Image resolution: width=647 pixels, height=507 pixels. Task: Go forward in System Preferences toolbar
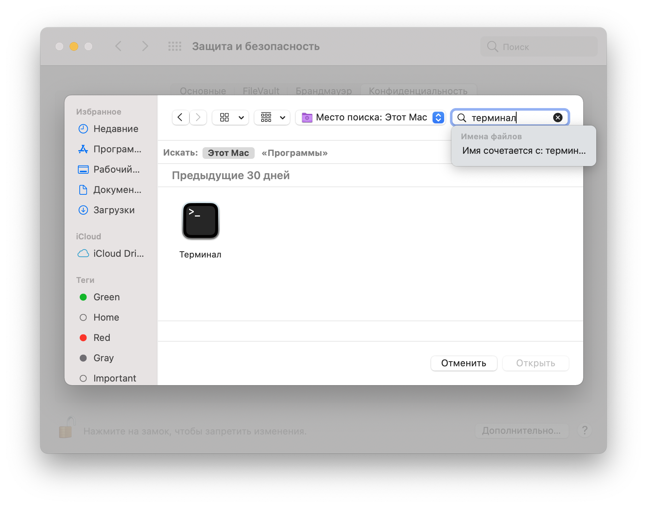point(145,46)
